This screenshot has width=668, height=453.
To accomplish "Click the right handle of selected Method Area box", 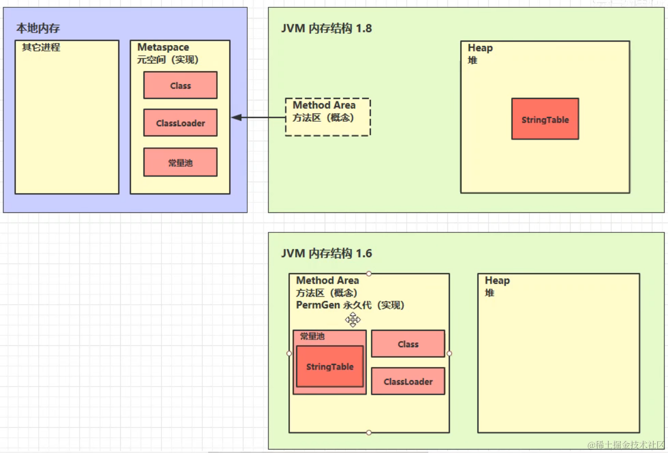I will point(449,354).
